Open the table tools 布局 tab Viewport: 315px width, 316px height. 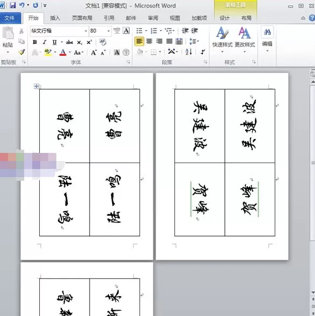click(246, 18)
